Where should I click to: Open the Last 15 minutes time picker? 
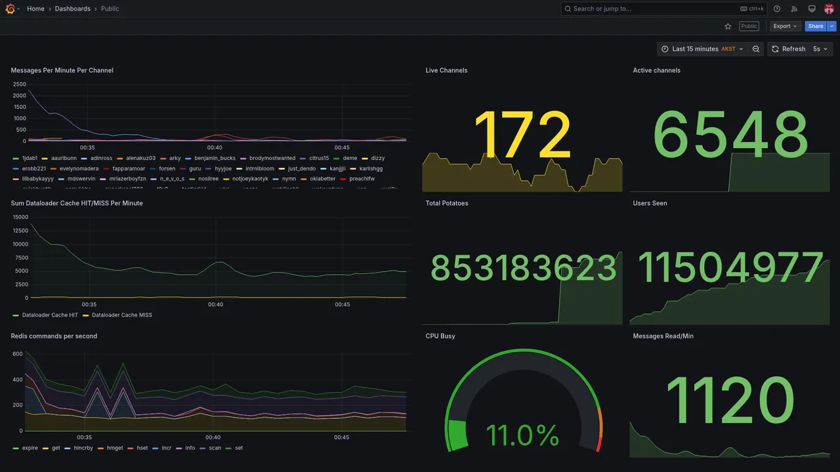coord(702,49)
